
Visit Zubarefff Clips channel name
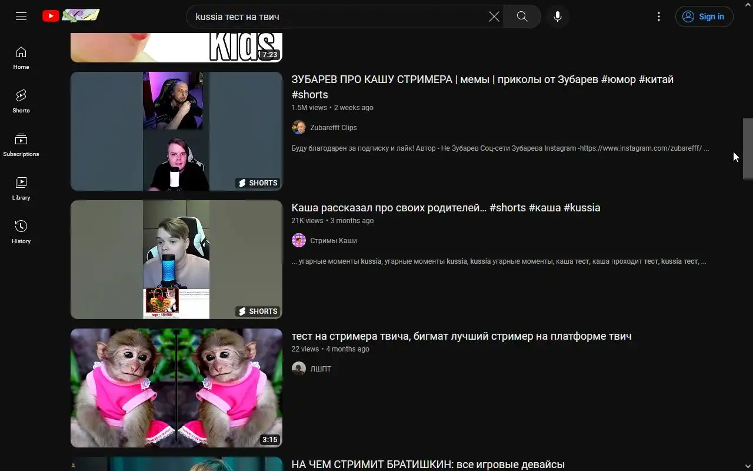pyautogui.click(x=334, y=127)
